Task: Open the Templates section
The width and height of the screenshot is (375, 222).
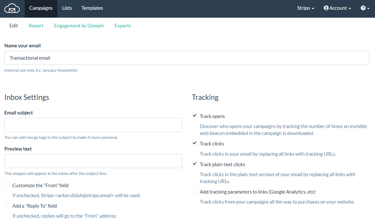Action: (x=92, y=8)
